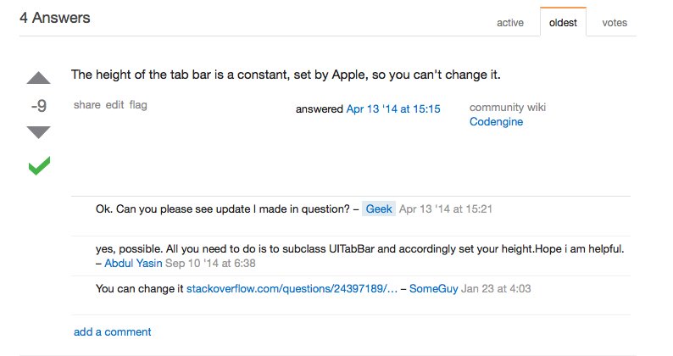Switch to the active sorting tab
This screenshot has width=673, height=356.
tap(510, 23)
